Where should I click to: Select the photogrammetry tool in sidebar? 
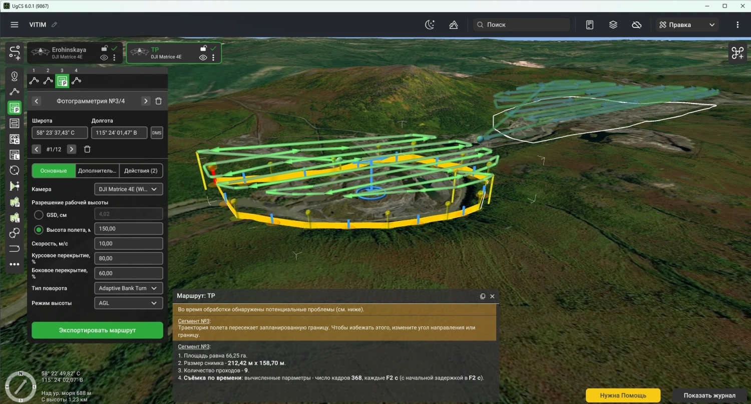click(x=15, y=108)
